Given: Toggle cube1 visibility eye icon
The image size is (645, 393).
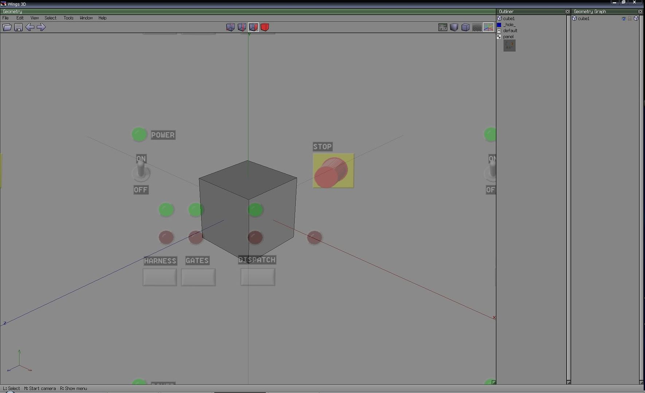Looking at the screenshot, I should point(624,19).
